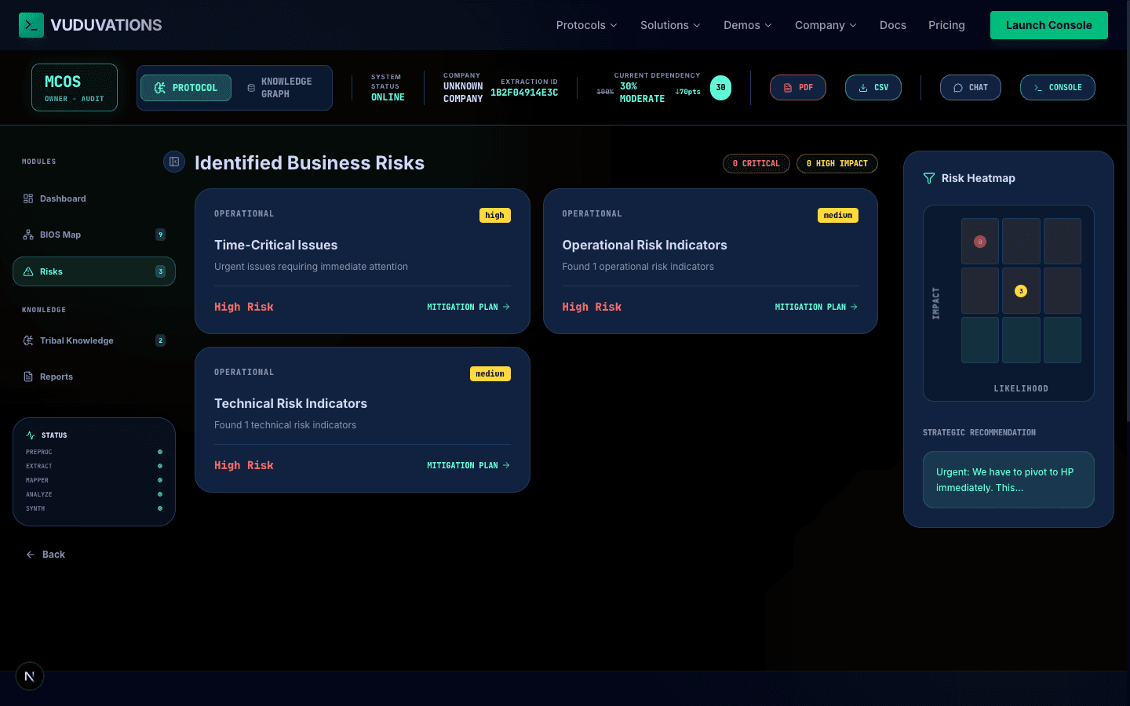The height and width of the screenshot is (706, 1130).
Task: Click the Vuduvations terminal logo icon
Action: tap(31, 25)
